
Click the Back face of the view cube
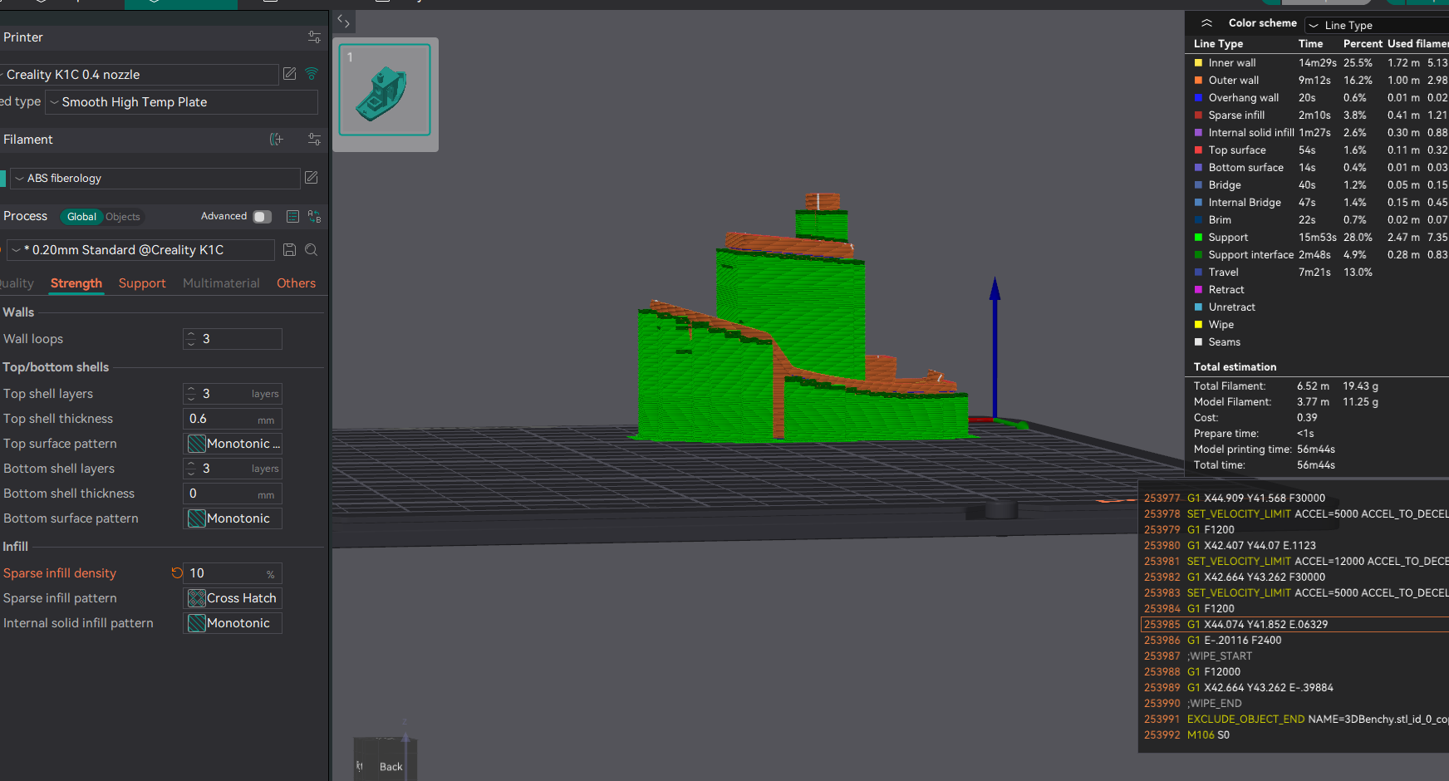pyautogui.click(x=390, y=766)
